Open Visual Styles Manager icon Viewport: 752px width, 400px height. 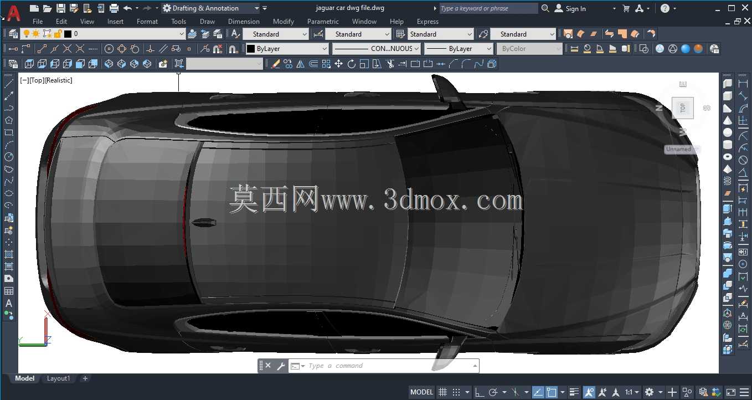pos(714,49)
